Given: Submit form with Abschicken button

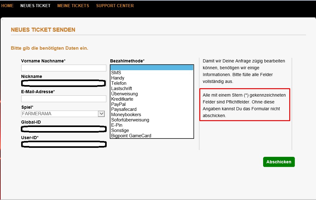Looking at the screenshot, I should point(279,162).
